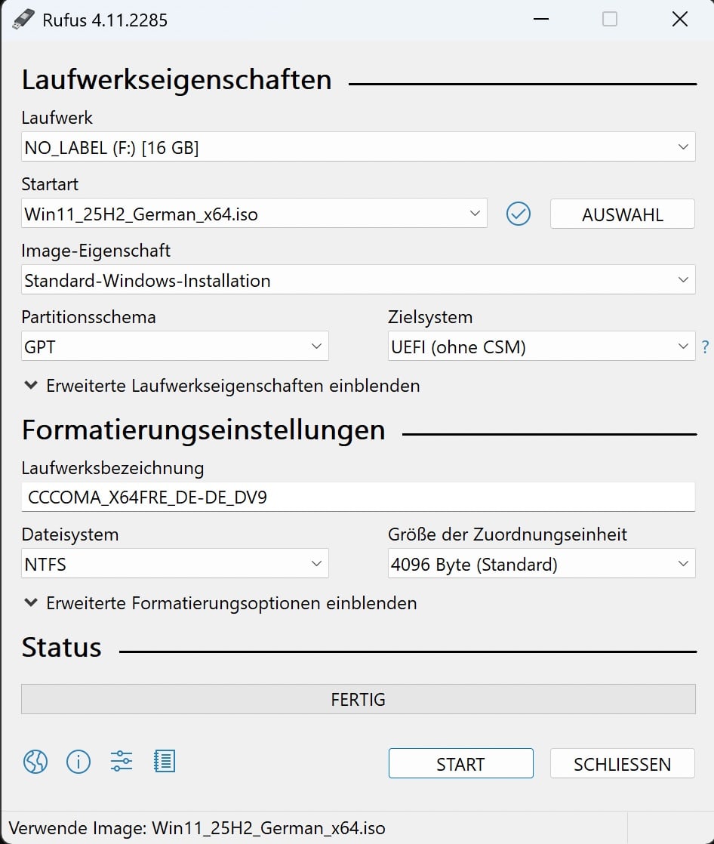This screenshot has width=714, height=844.
Task: Open the Laufwerk device dropdown
Action: tap(358, 148)
